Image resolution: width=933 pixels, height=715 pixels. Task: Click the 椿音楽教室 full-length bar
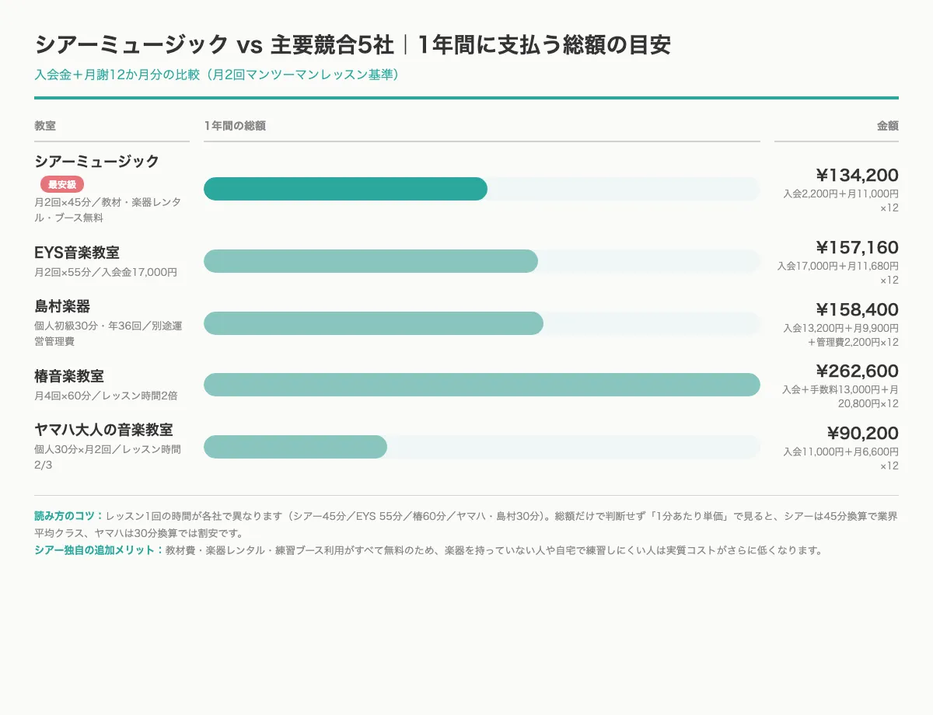pos(482,385)
